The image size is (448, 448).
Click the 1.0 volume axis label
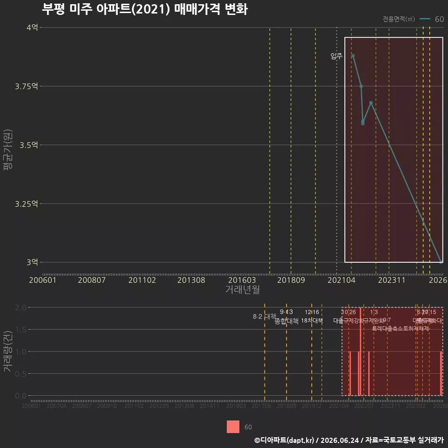pyautogui.click(x=21, y=352)
